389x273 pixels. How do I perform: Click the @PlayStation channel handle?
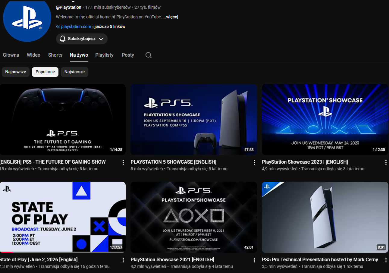[68, 7]
